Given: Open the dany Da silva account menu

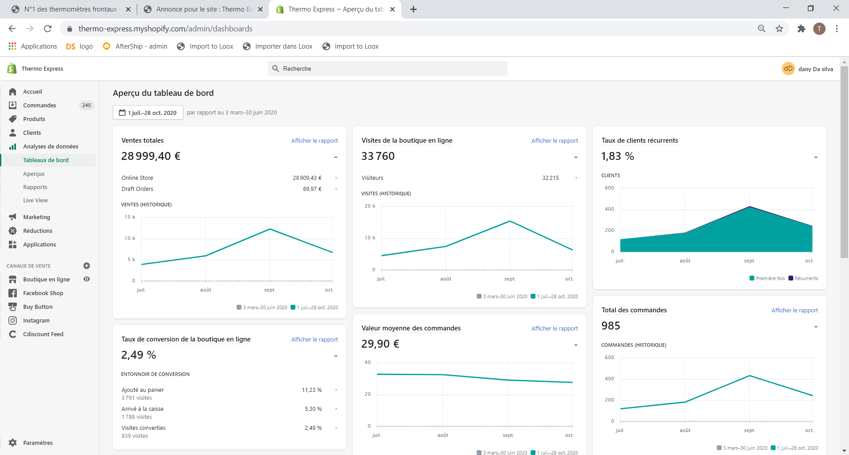Looking at the screenshot, I should tap(807, 68).
